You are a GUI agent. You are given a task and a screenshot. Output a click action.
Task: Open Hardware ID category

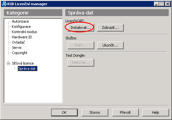(22, 37)
